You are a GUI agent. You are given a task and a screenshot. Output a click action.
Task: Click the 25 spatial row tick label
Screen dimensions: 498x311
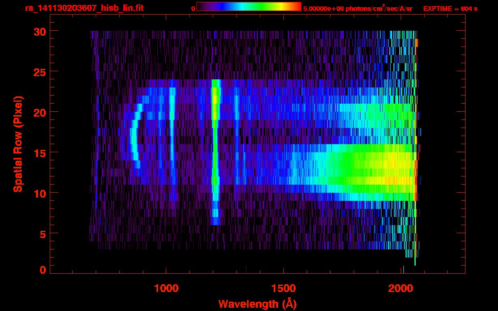[41, 72]
